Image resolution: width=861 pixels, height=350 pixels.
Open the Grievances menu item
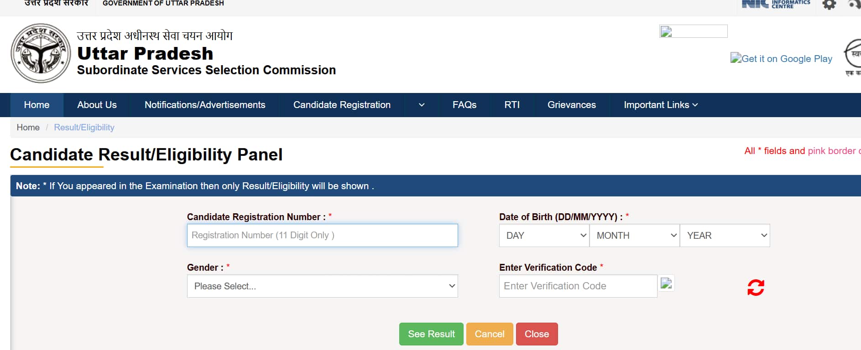(x=571, y=105)
